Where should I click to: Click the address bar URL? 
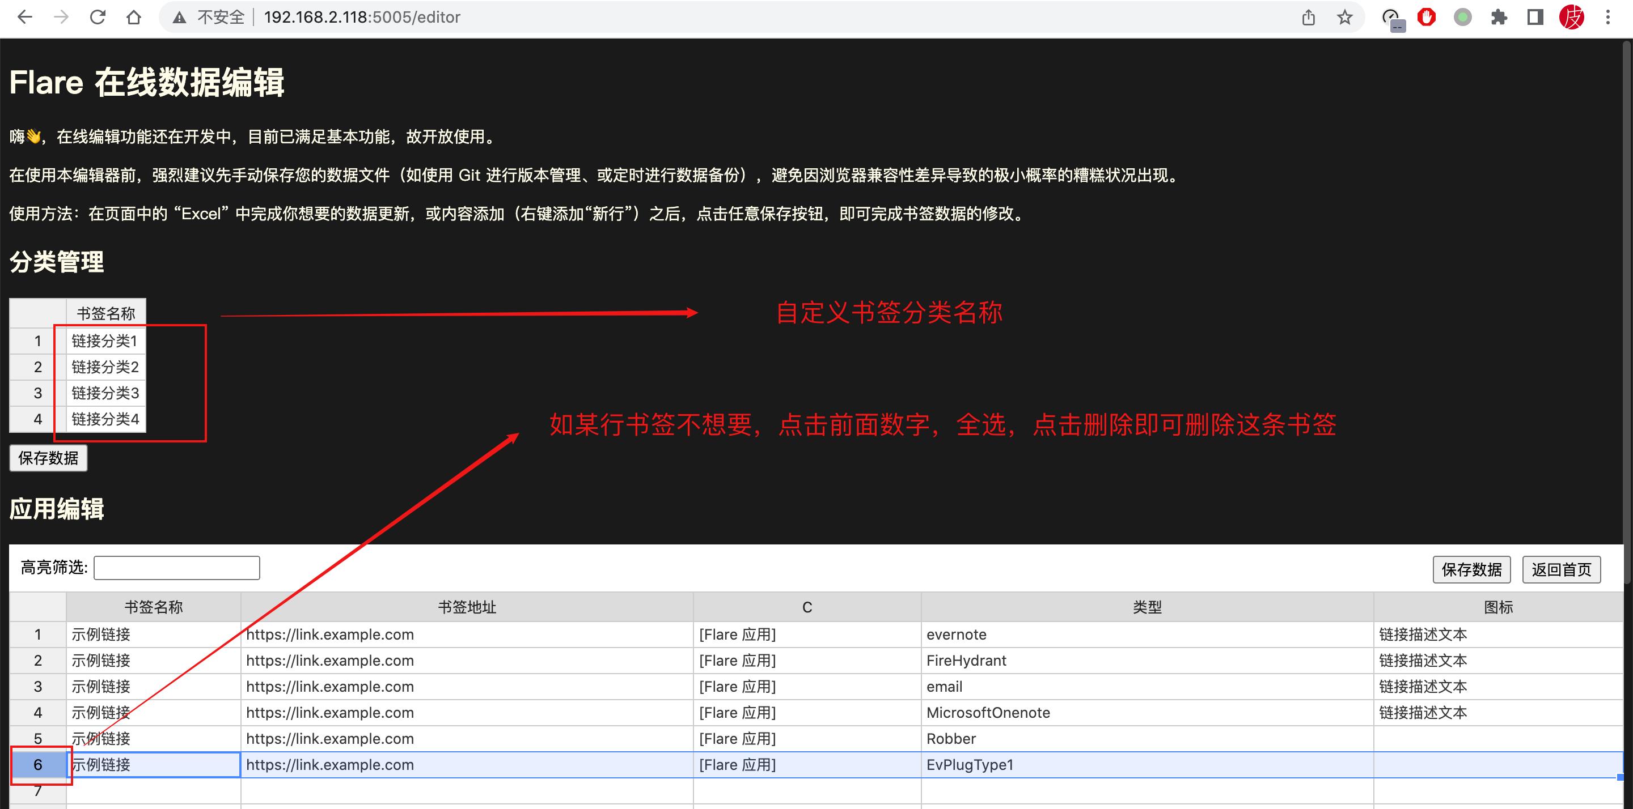362,17
